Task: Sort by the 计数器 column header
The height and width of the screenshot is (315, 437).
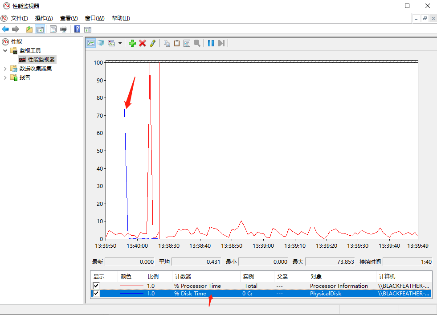Action: coord(206,277)
